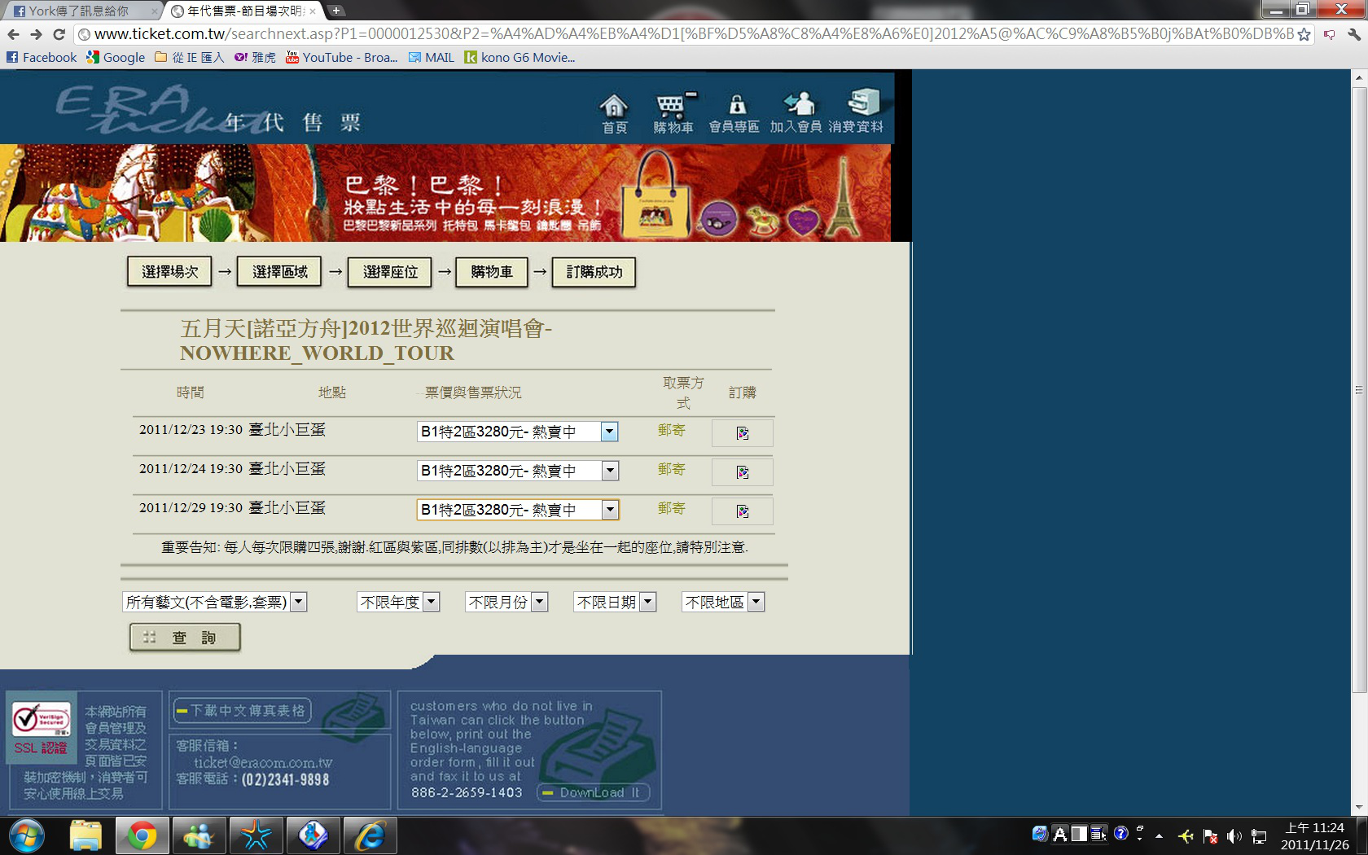
Task: Click order icon for 2011/12/29 show
Action: coord(743,511)
